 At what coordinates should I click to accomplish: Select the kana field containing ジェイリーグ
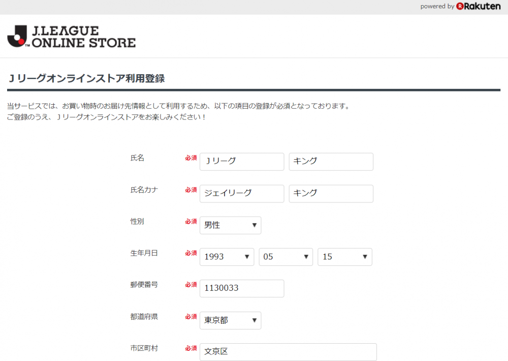[x=242, y=193]
